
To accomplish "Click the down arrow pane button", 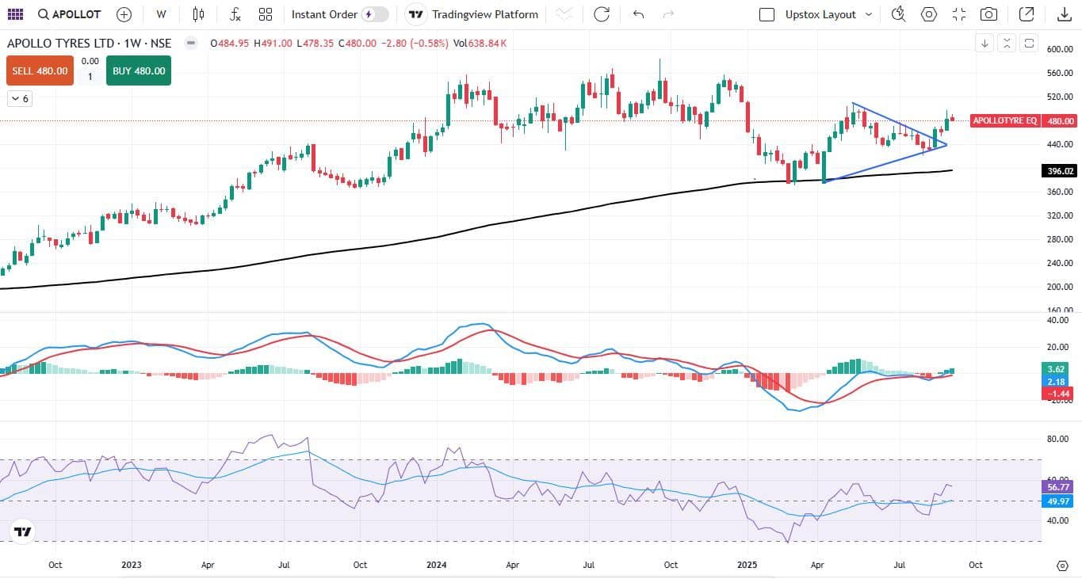I will coord(985,44).
